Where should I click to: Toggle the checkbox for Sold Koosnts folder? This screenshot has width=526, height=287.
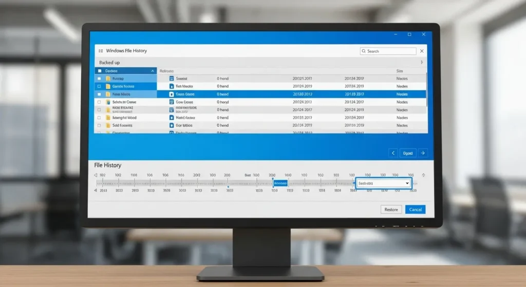pyautogui.click(x=99, y=125)
